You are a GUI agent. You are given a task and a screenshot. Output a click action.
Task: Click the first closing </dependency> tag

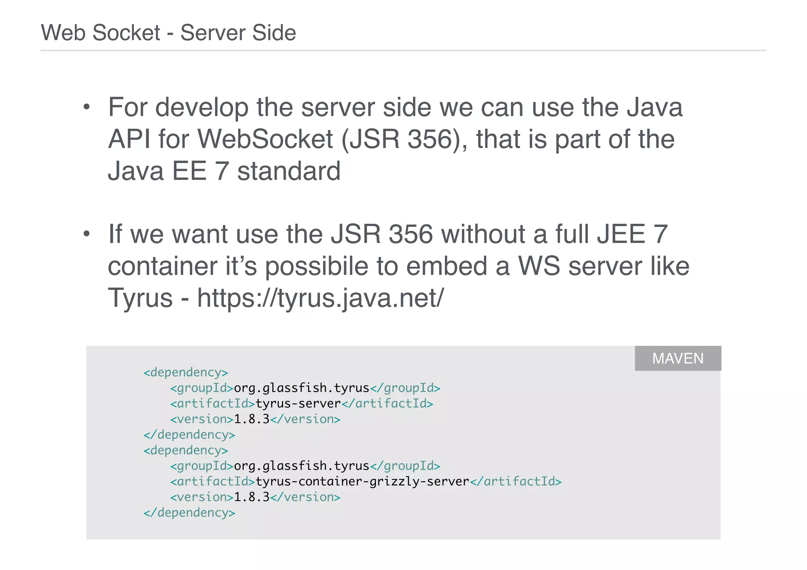tap(189, 435)
